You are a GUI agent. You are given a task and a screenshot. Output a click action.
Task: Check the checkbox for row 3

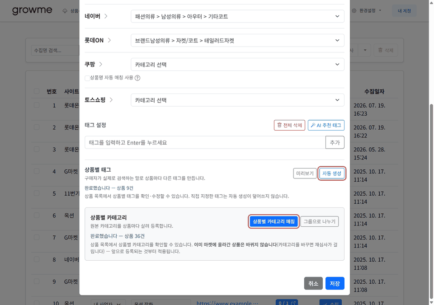point(37,149)
